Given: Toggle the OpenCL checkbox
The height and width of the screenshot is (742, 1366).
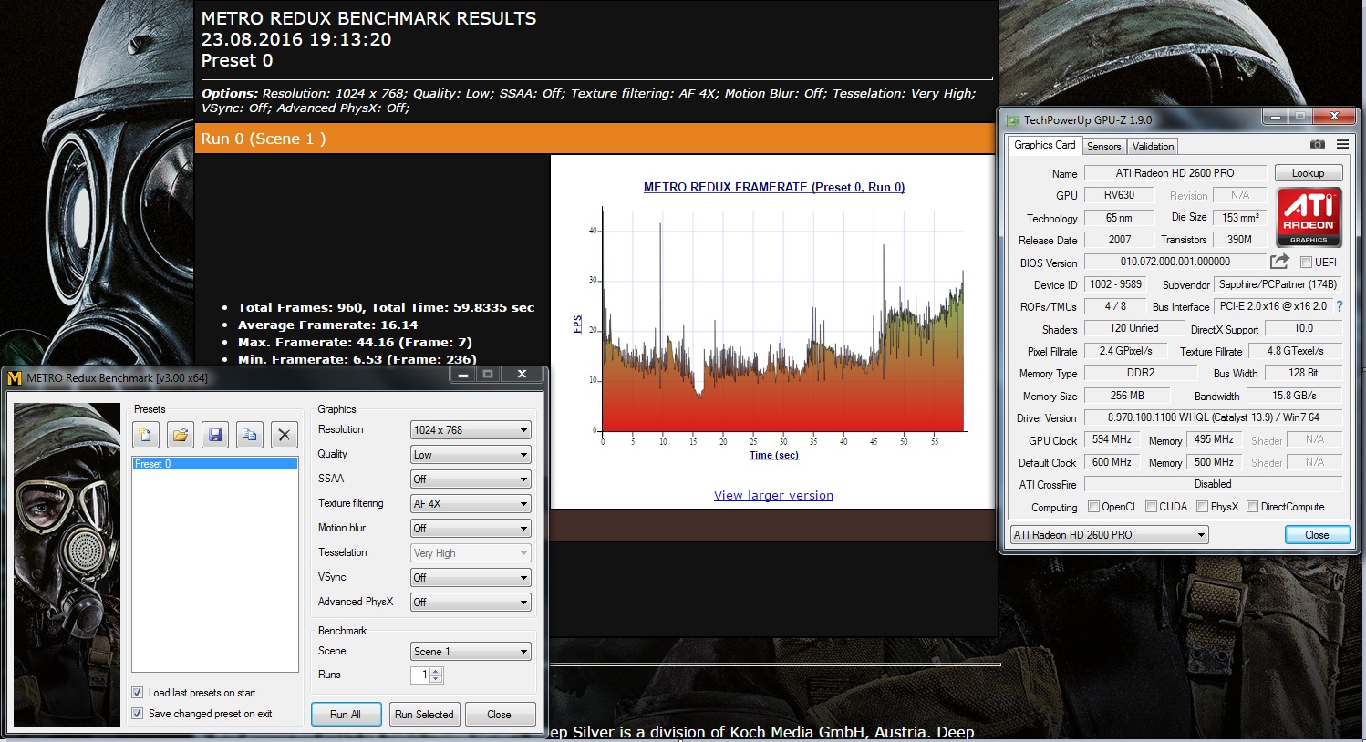Looking at the screenshot, I should [x=1093, y=507].
